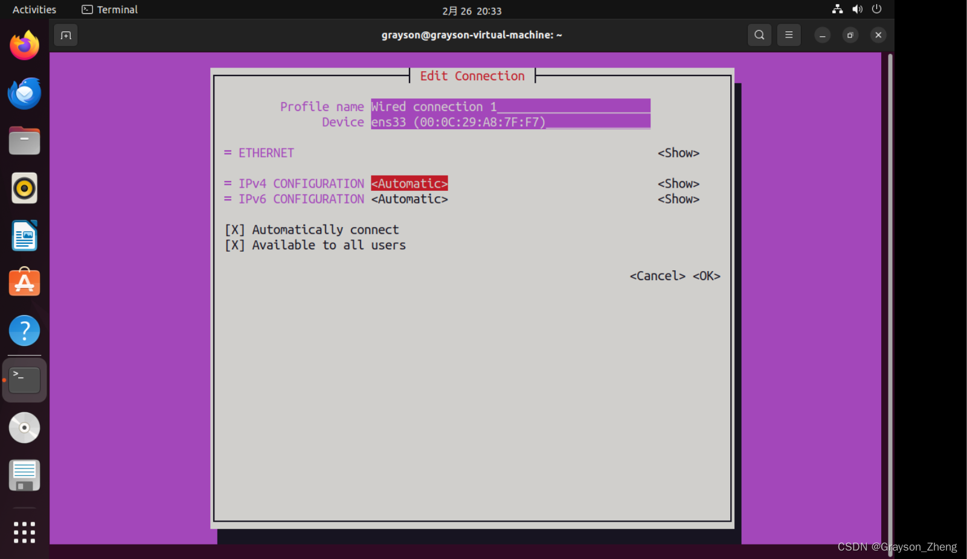
Task: Expand ETHERNET section with Show
Action: point(678,153)
